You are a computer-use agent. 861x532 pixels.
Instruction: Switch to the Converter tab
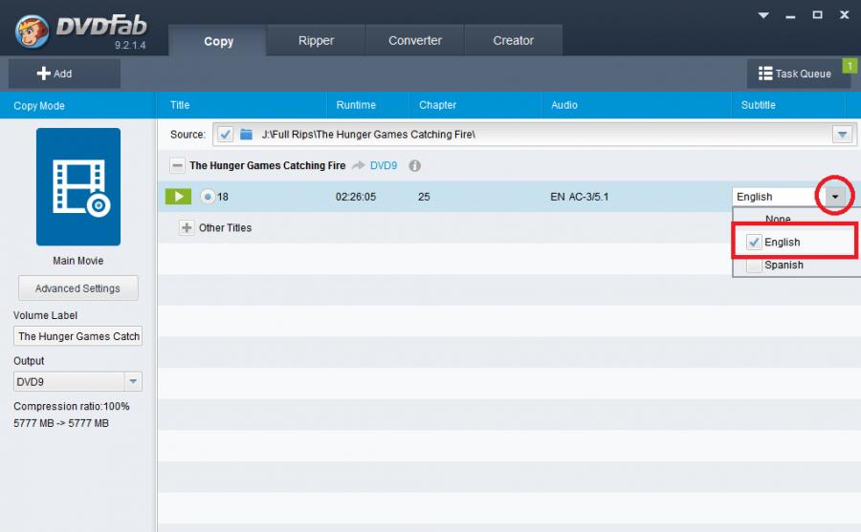(x=414, y=40)
